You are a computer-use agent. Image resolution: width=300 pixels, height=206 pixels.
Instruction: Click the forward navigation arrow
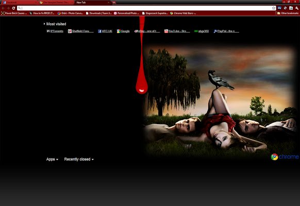(x=8, y=8)
